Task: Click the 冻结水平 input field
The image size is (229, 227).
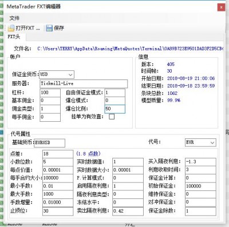Action: click(x=128, y=202)
